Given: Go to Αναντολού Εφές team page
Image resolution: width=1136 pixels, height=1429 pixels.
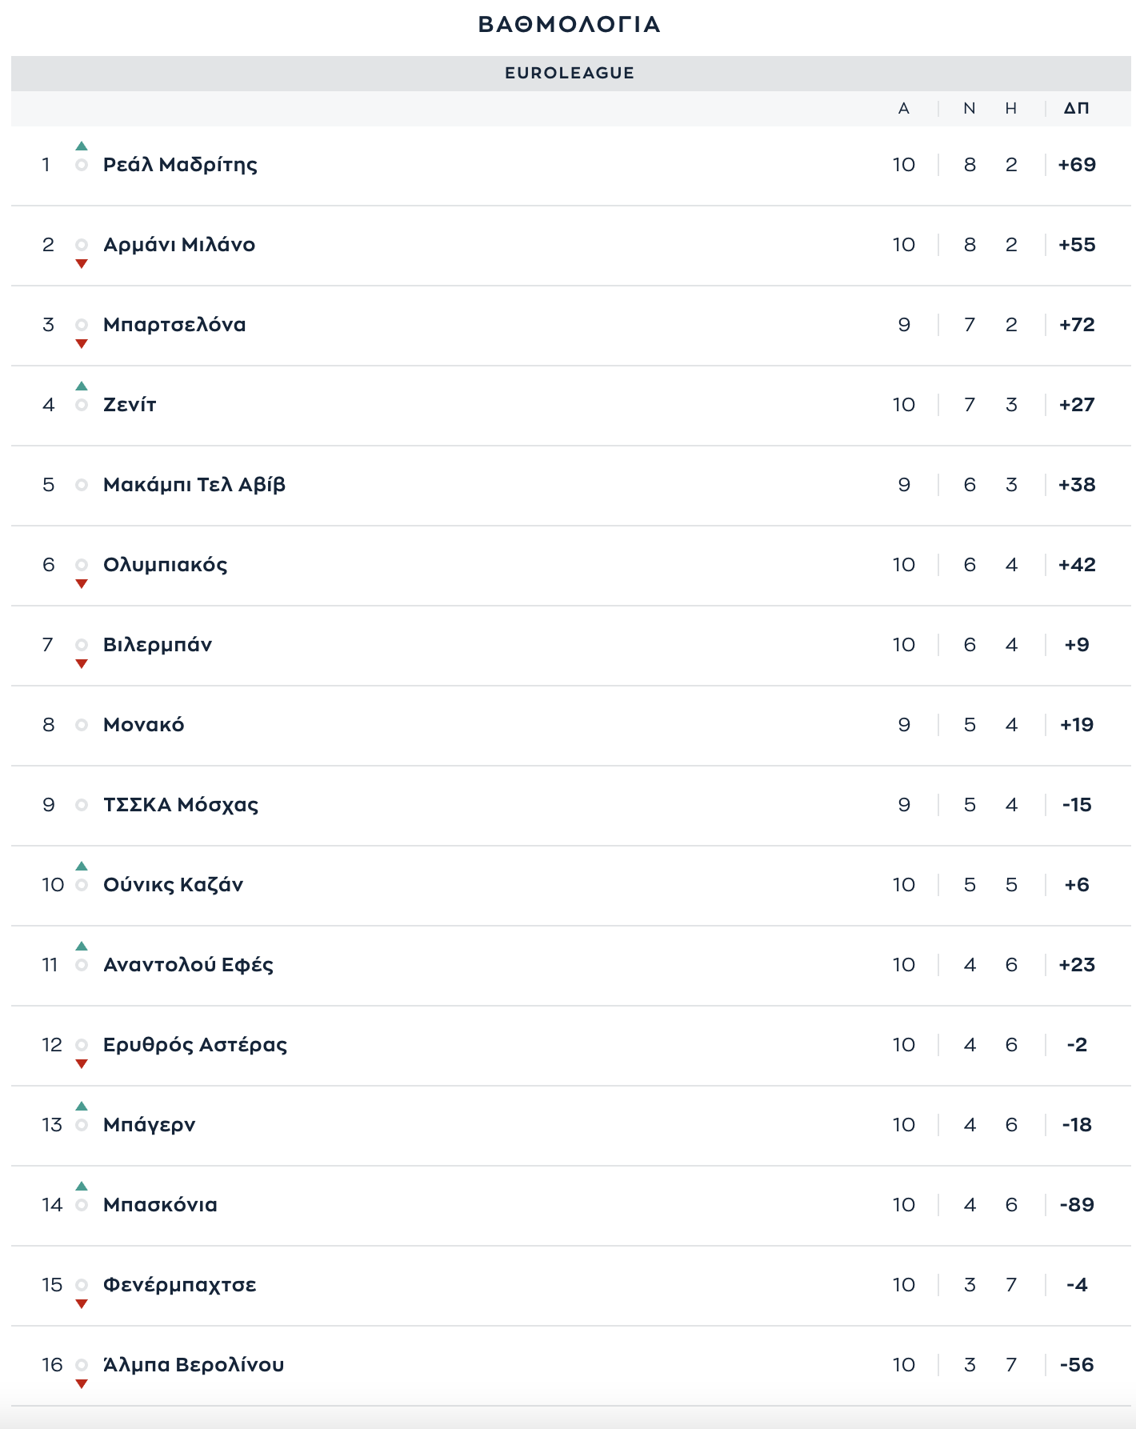Looking at the screenshot, I should coord(188,965).
